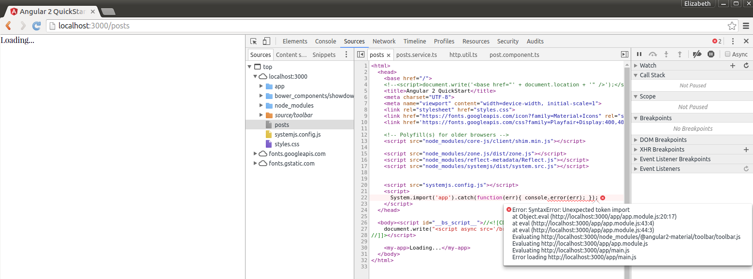Toggle the pause on exceptions icon
753x279 pixels.
click(710, 55)
